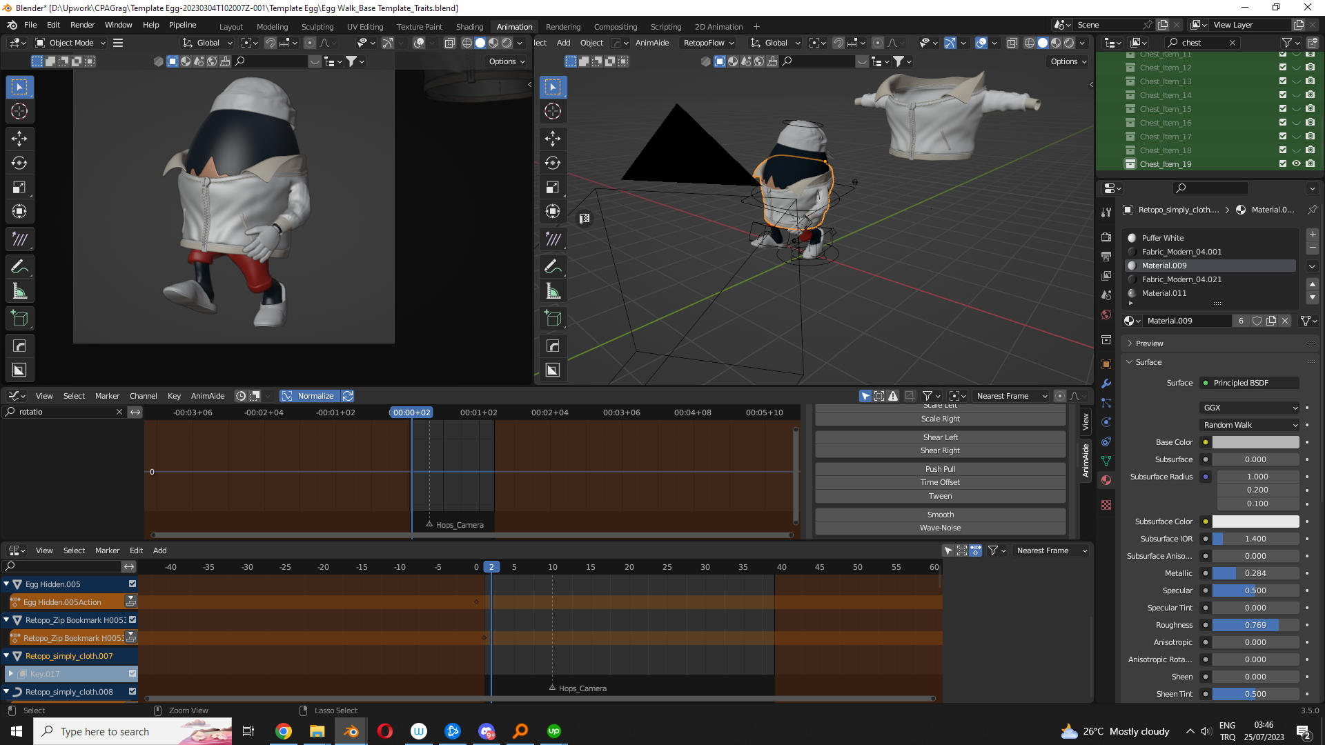Click the Base Color swatch
Screen dimensions: 1325x745
coord(1255,442)
